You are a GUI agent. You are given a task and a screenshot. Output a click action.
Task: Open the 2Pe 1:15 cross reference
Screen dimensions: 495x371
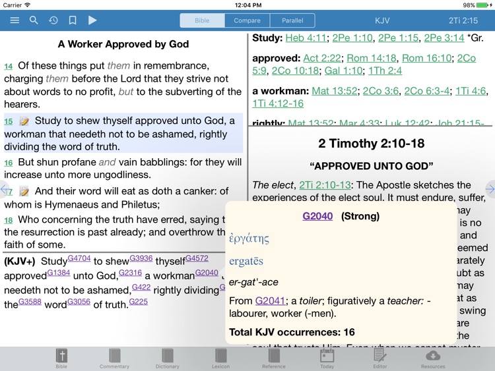[399, 38]
